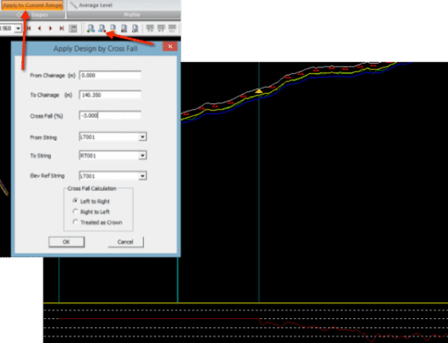Viewport: 448px width, 343px height.
Task: Confirm the dialog with OK
Action: coord(67,242)
